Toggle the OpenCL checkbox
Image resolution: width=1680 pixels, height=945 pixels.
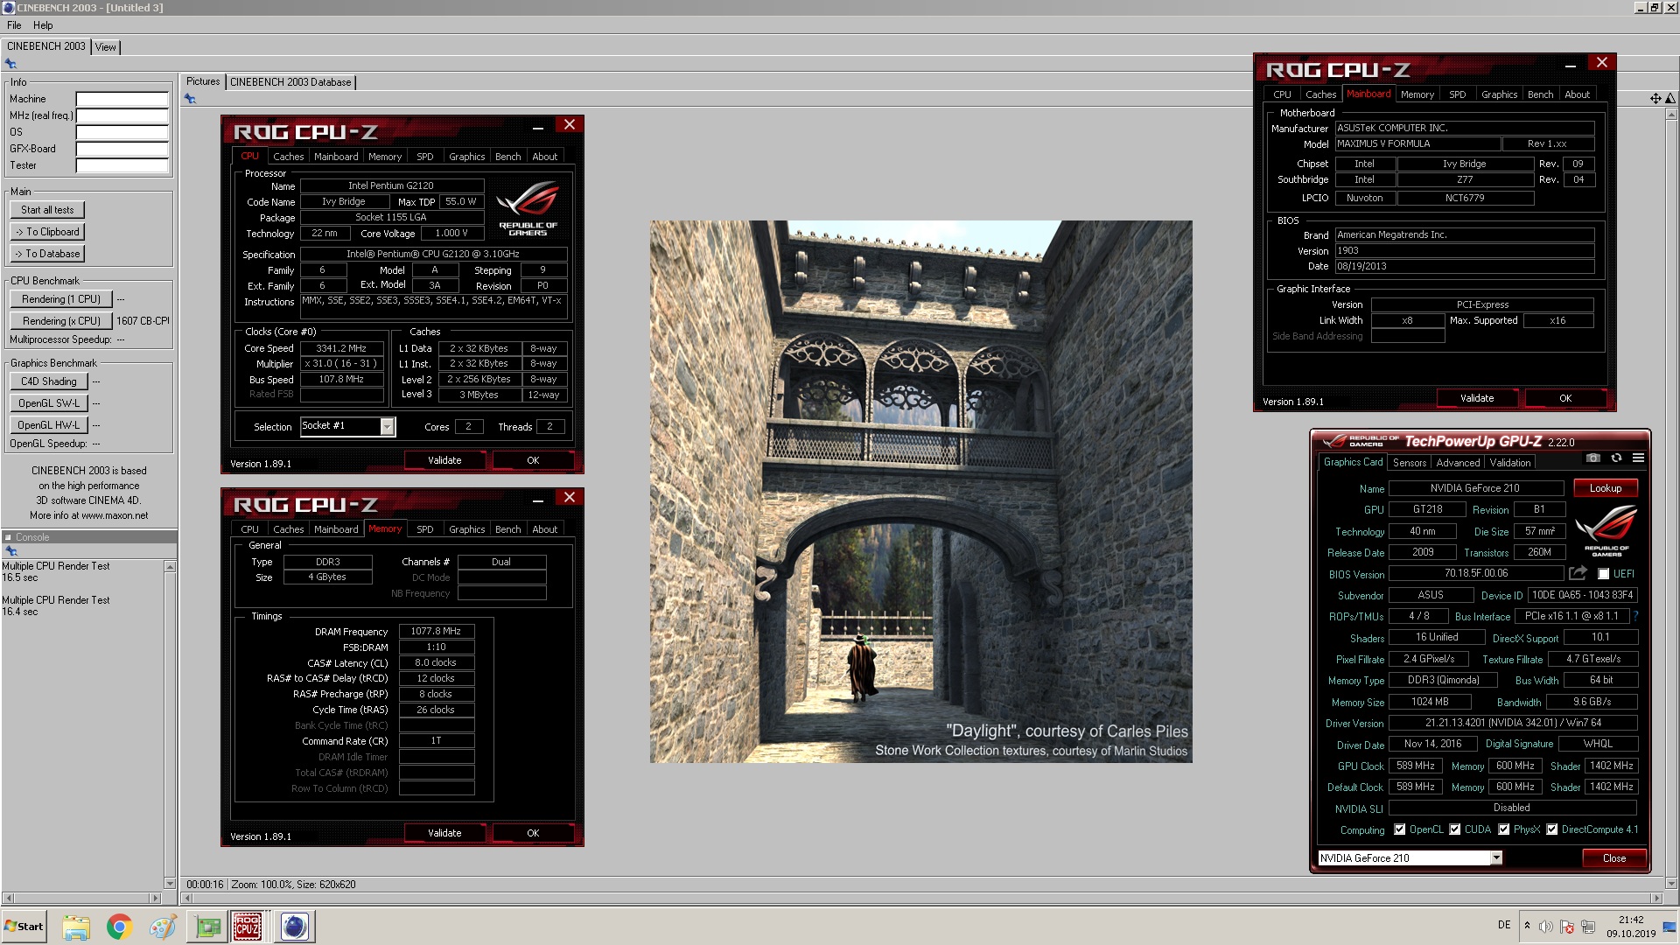coord(1399,829)
